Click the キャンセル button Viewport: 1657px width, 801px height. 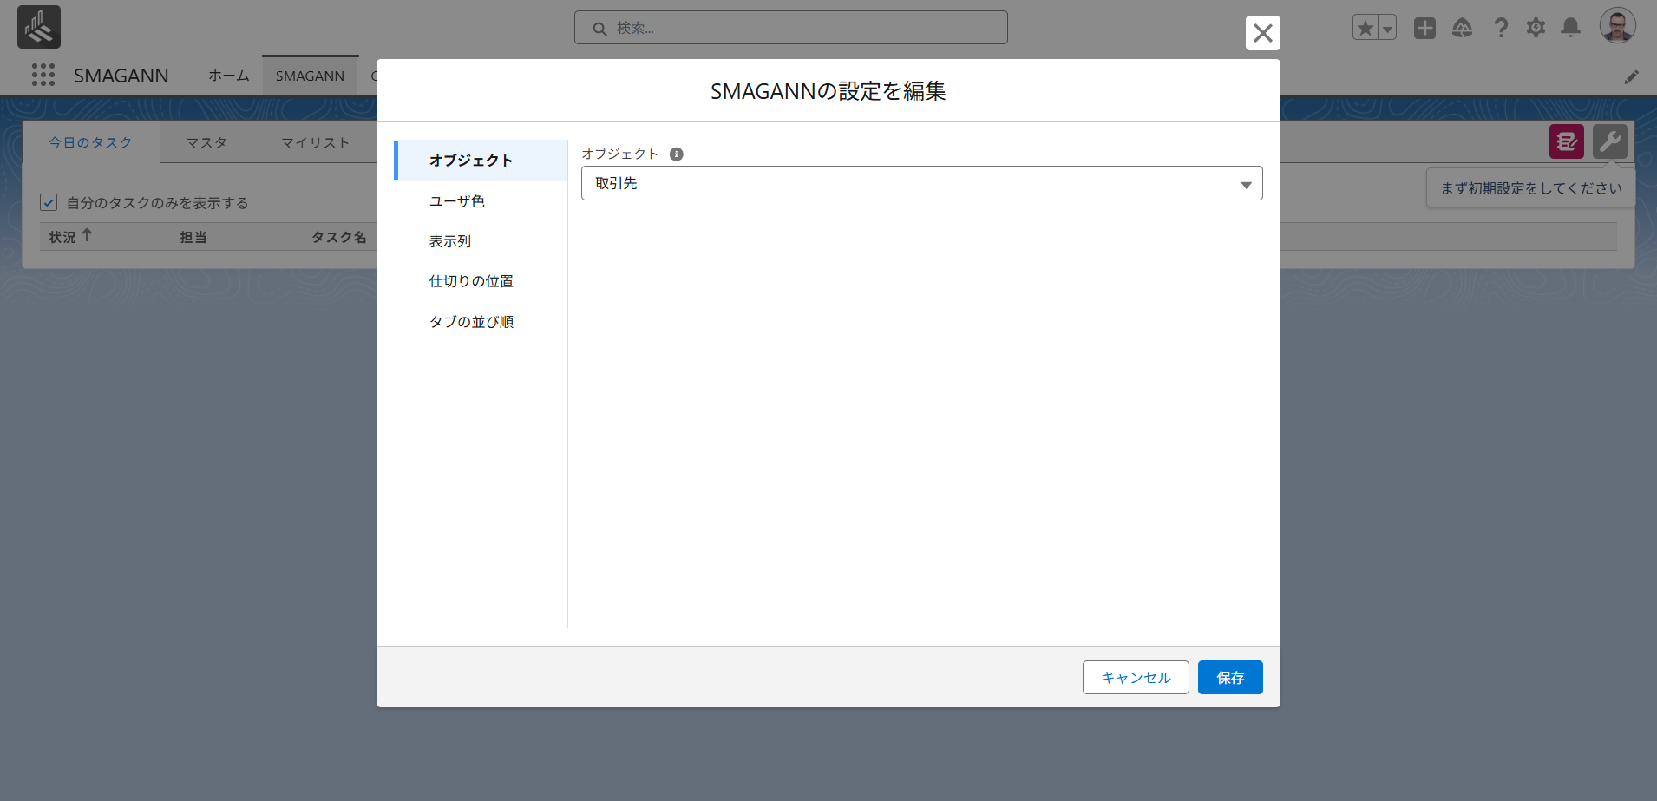point(1135,678)
